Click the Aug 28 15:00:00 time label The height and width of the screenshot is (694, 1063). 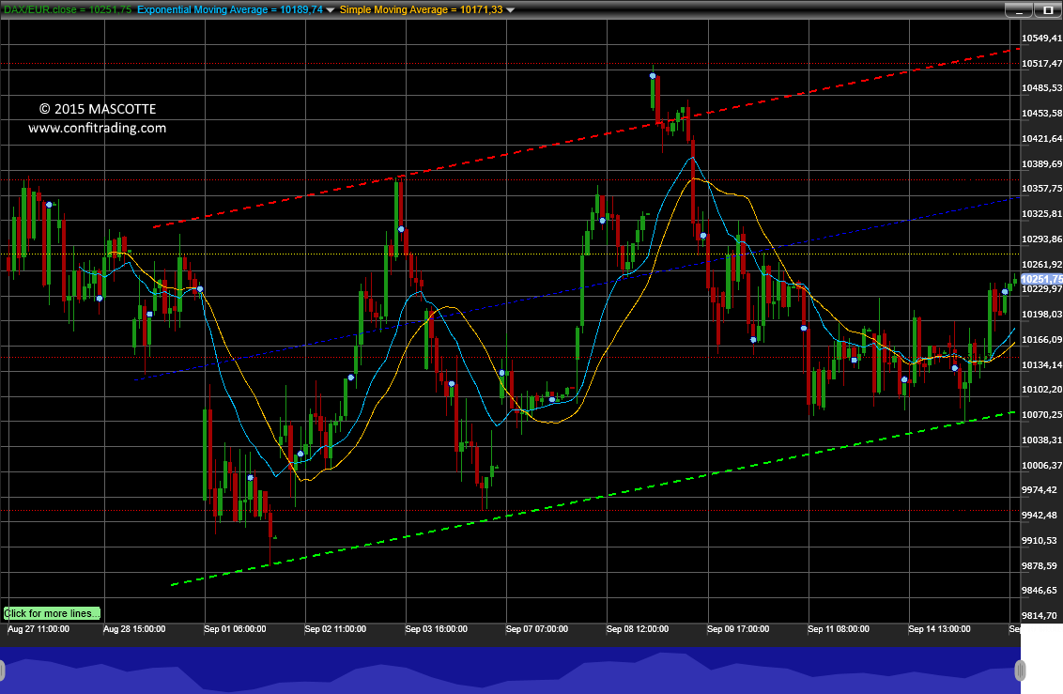(134, 629)
